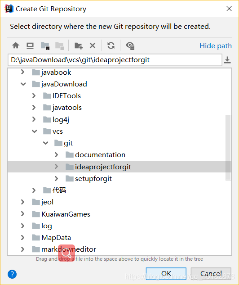Expand the log folder
This screenshot has width=239, height=285.
(x=22, y=226)
